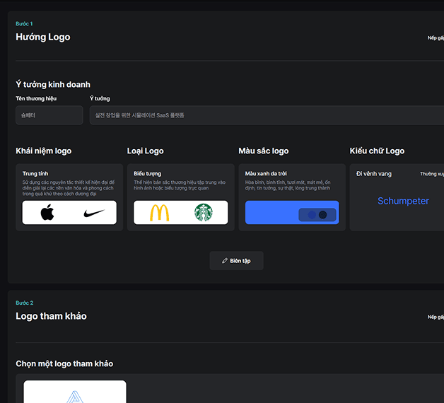Select the Đi vênh vang font card
Image resolution: width=444 pixels, height=403 pixels.
tap(397, 197)
